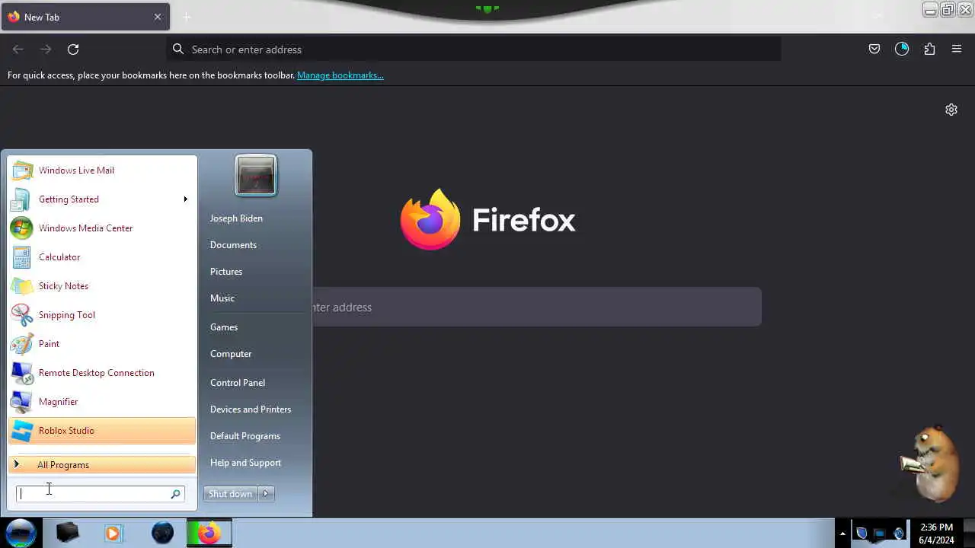Open Shut down options arrow
Image resolution: width=975 pixels, height=548 pixels.
(x=266, y=494)
